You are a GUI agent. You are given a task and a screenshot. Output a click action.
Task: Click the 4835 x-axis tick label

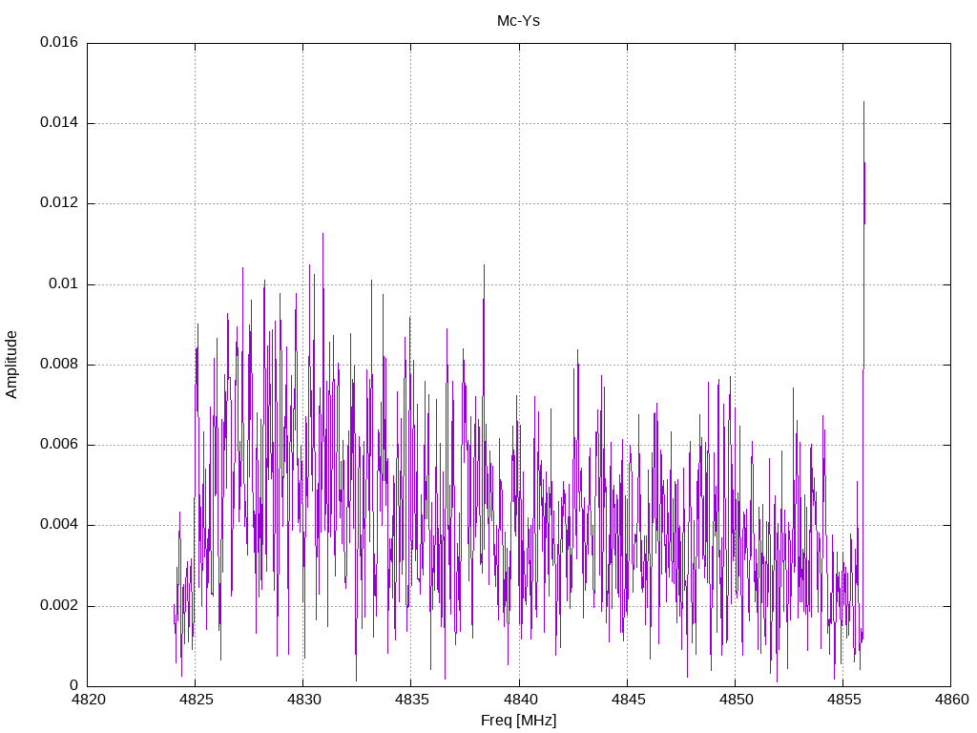pos(411,700)
